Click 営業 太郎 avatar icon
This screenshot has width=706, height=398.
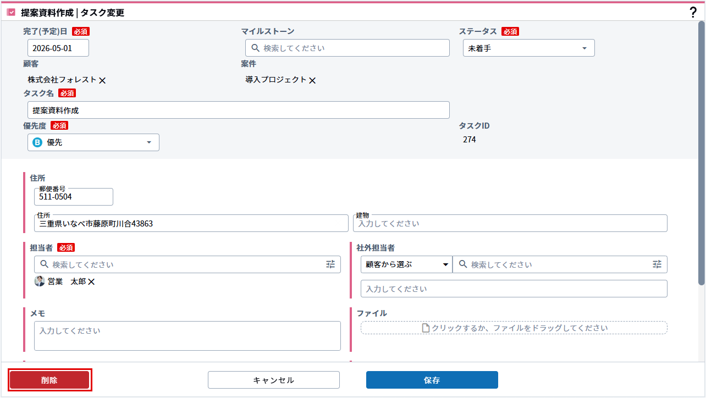click(x=40, y=281)
